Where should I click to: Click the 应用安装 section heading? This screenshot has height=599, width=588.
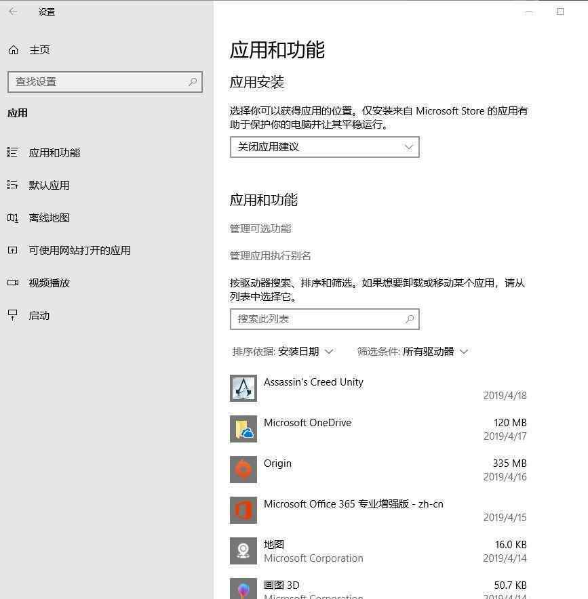click(257, 82)
